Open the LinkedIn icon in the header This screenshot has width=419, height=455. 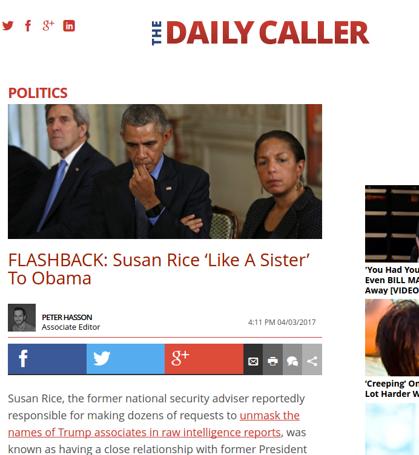click(x=69, y=26)
